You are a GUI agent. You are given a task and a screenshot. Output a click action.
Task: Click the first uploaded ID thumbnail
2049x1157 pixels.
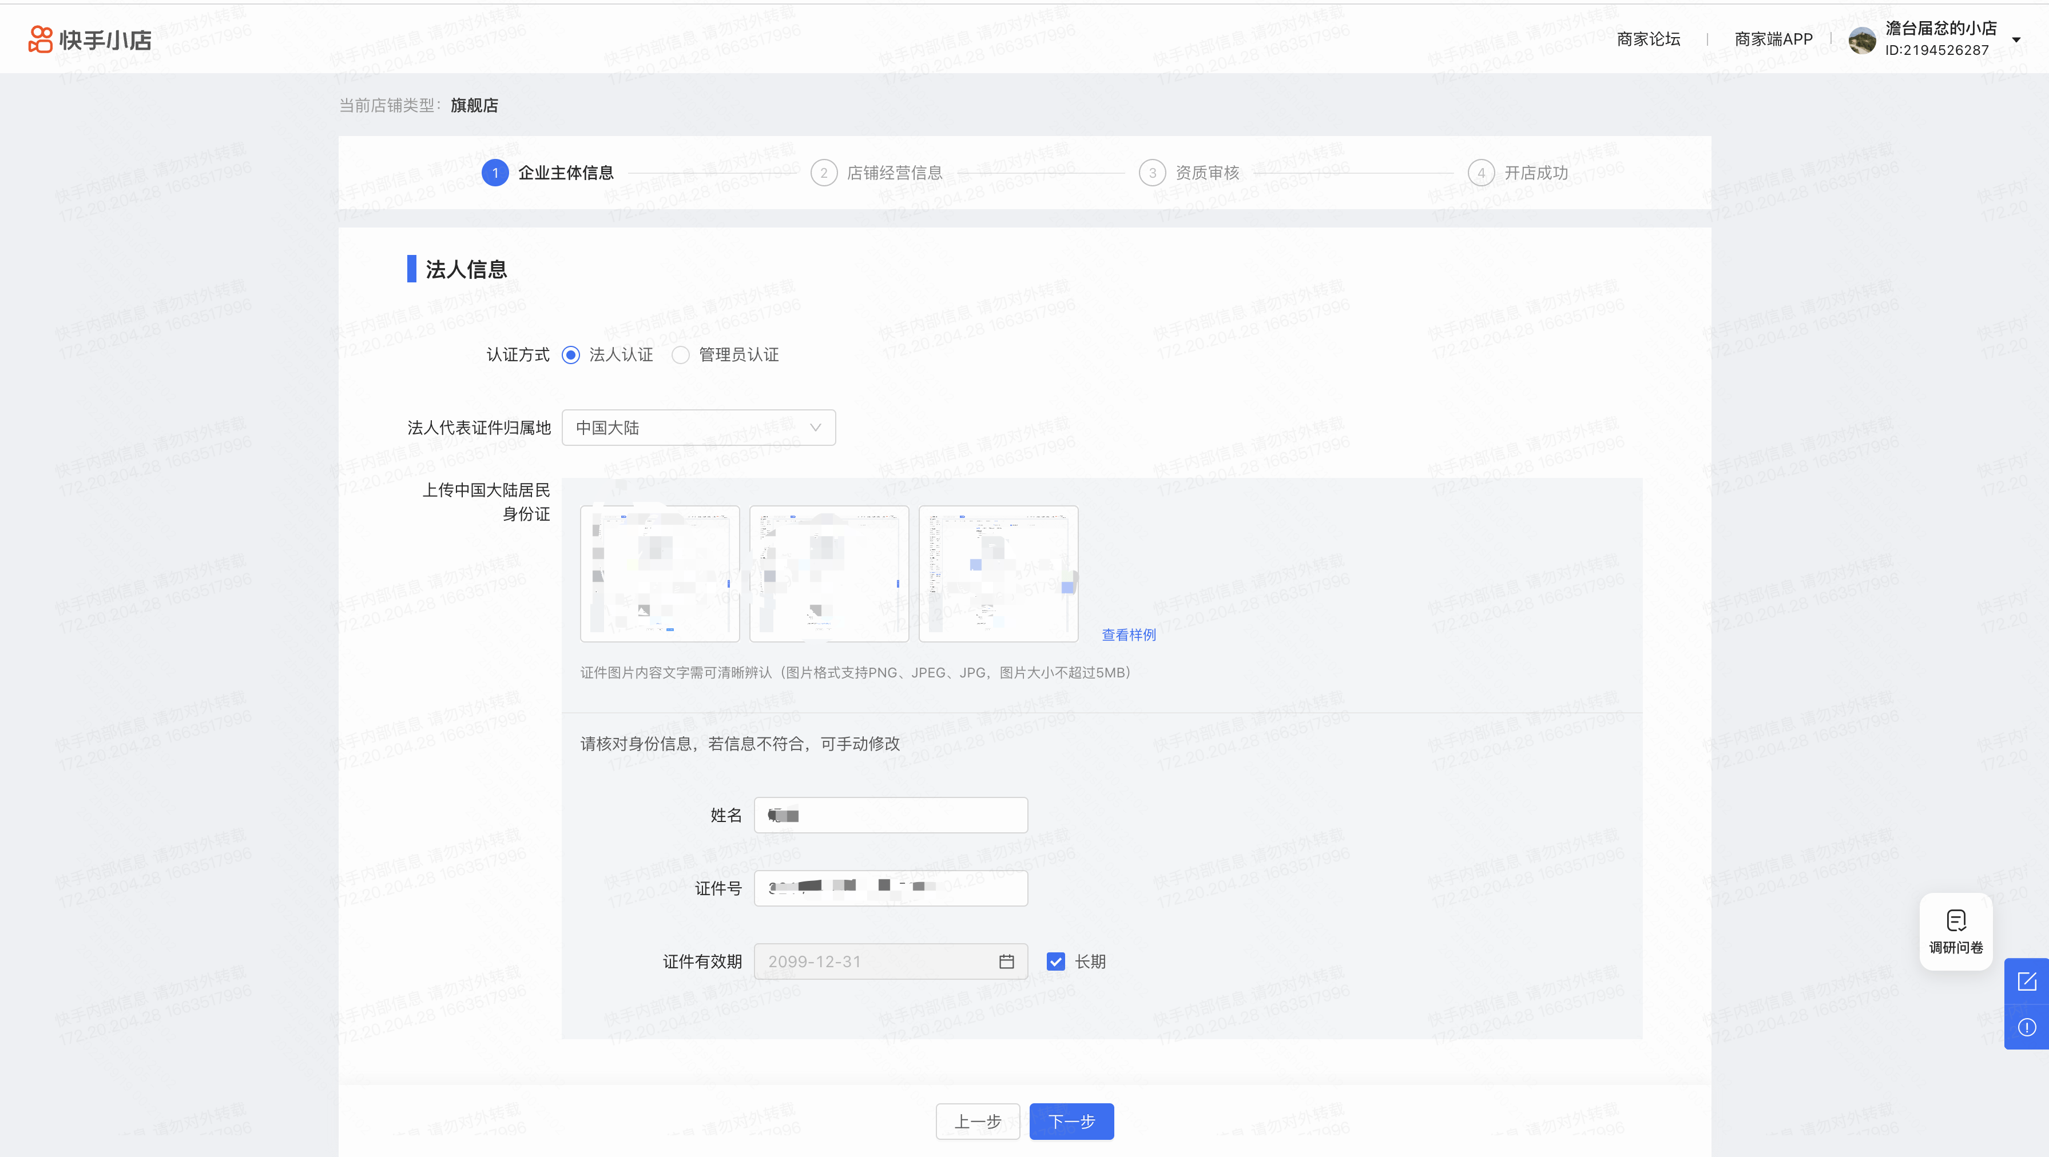click(x=660, y=573)
